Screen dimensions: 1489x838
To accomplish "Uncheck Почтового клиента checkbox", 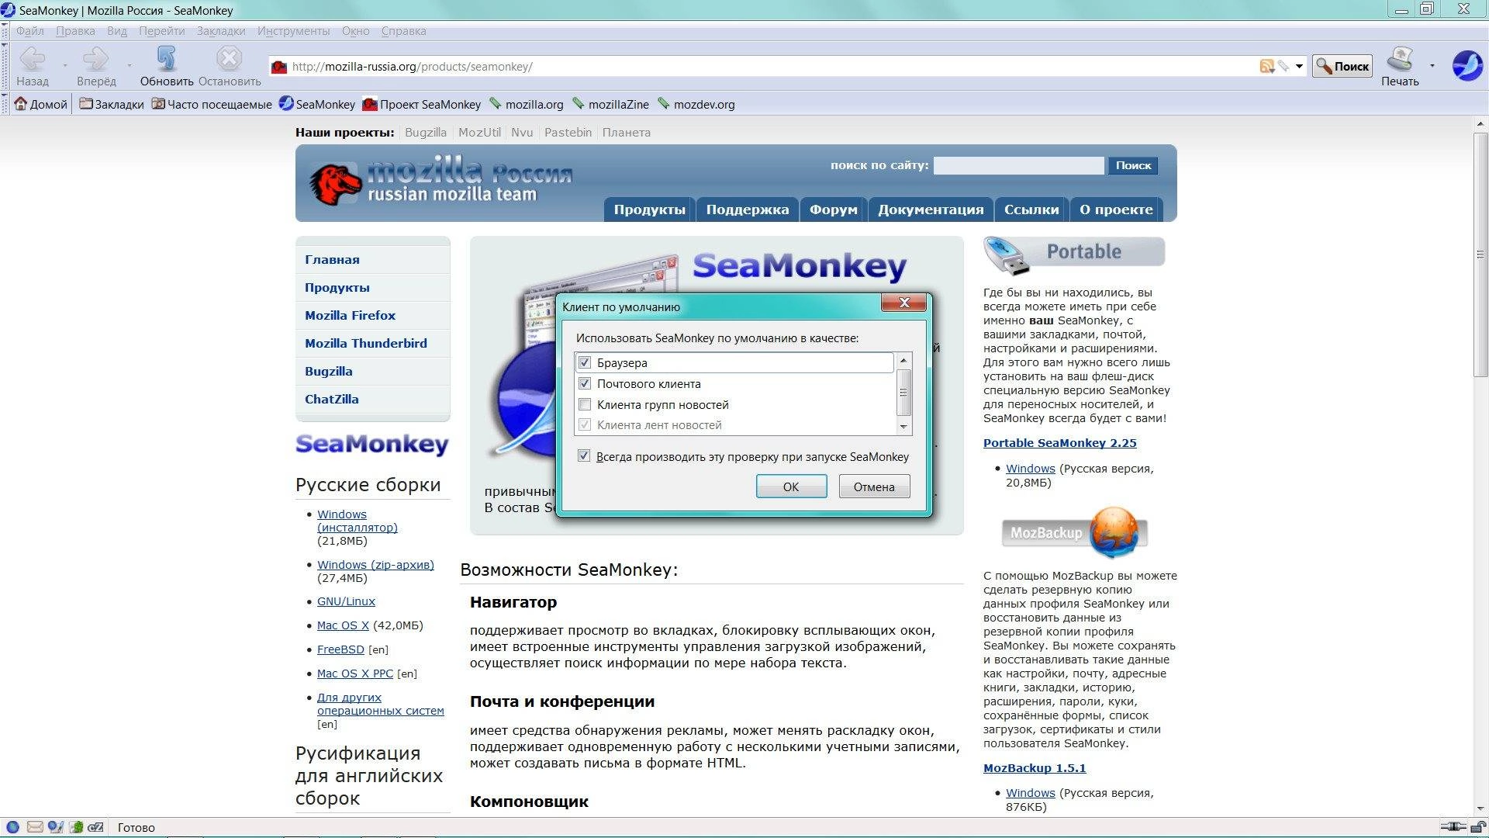I will (585, 383).
